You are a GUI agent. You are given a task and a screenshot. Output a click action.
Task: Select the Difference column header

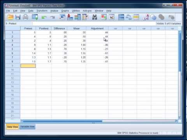point(59,28)
